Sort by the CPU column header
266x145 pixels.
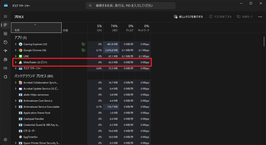point(95,27)
